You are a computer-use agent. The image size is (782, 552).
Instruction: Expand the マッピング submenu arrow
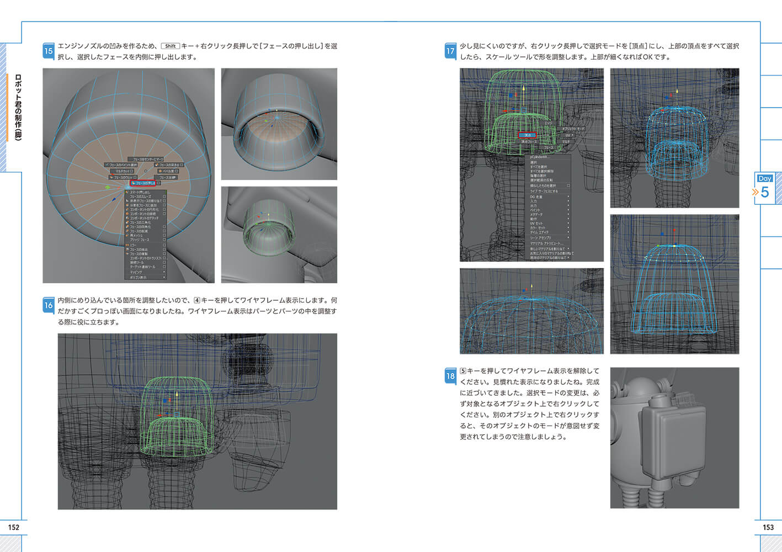164,272
